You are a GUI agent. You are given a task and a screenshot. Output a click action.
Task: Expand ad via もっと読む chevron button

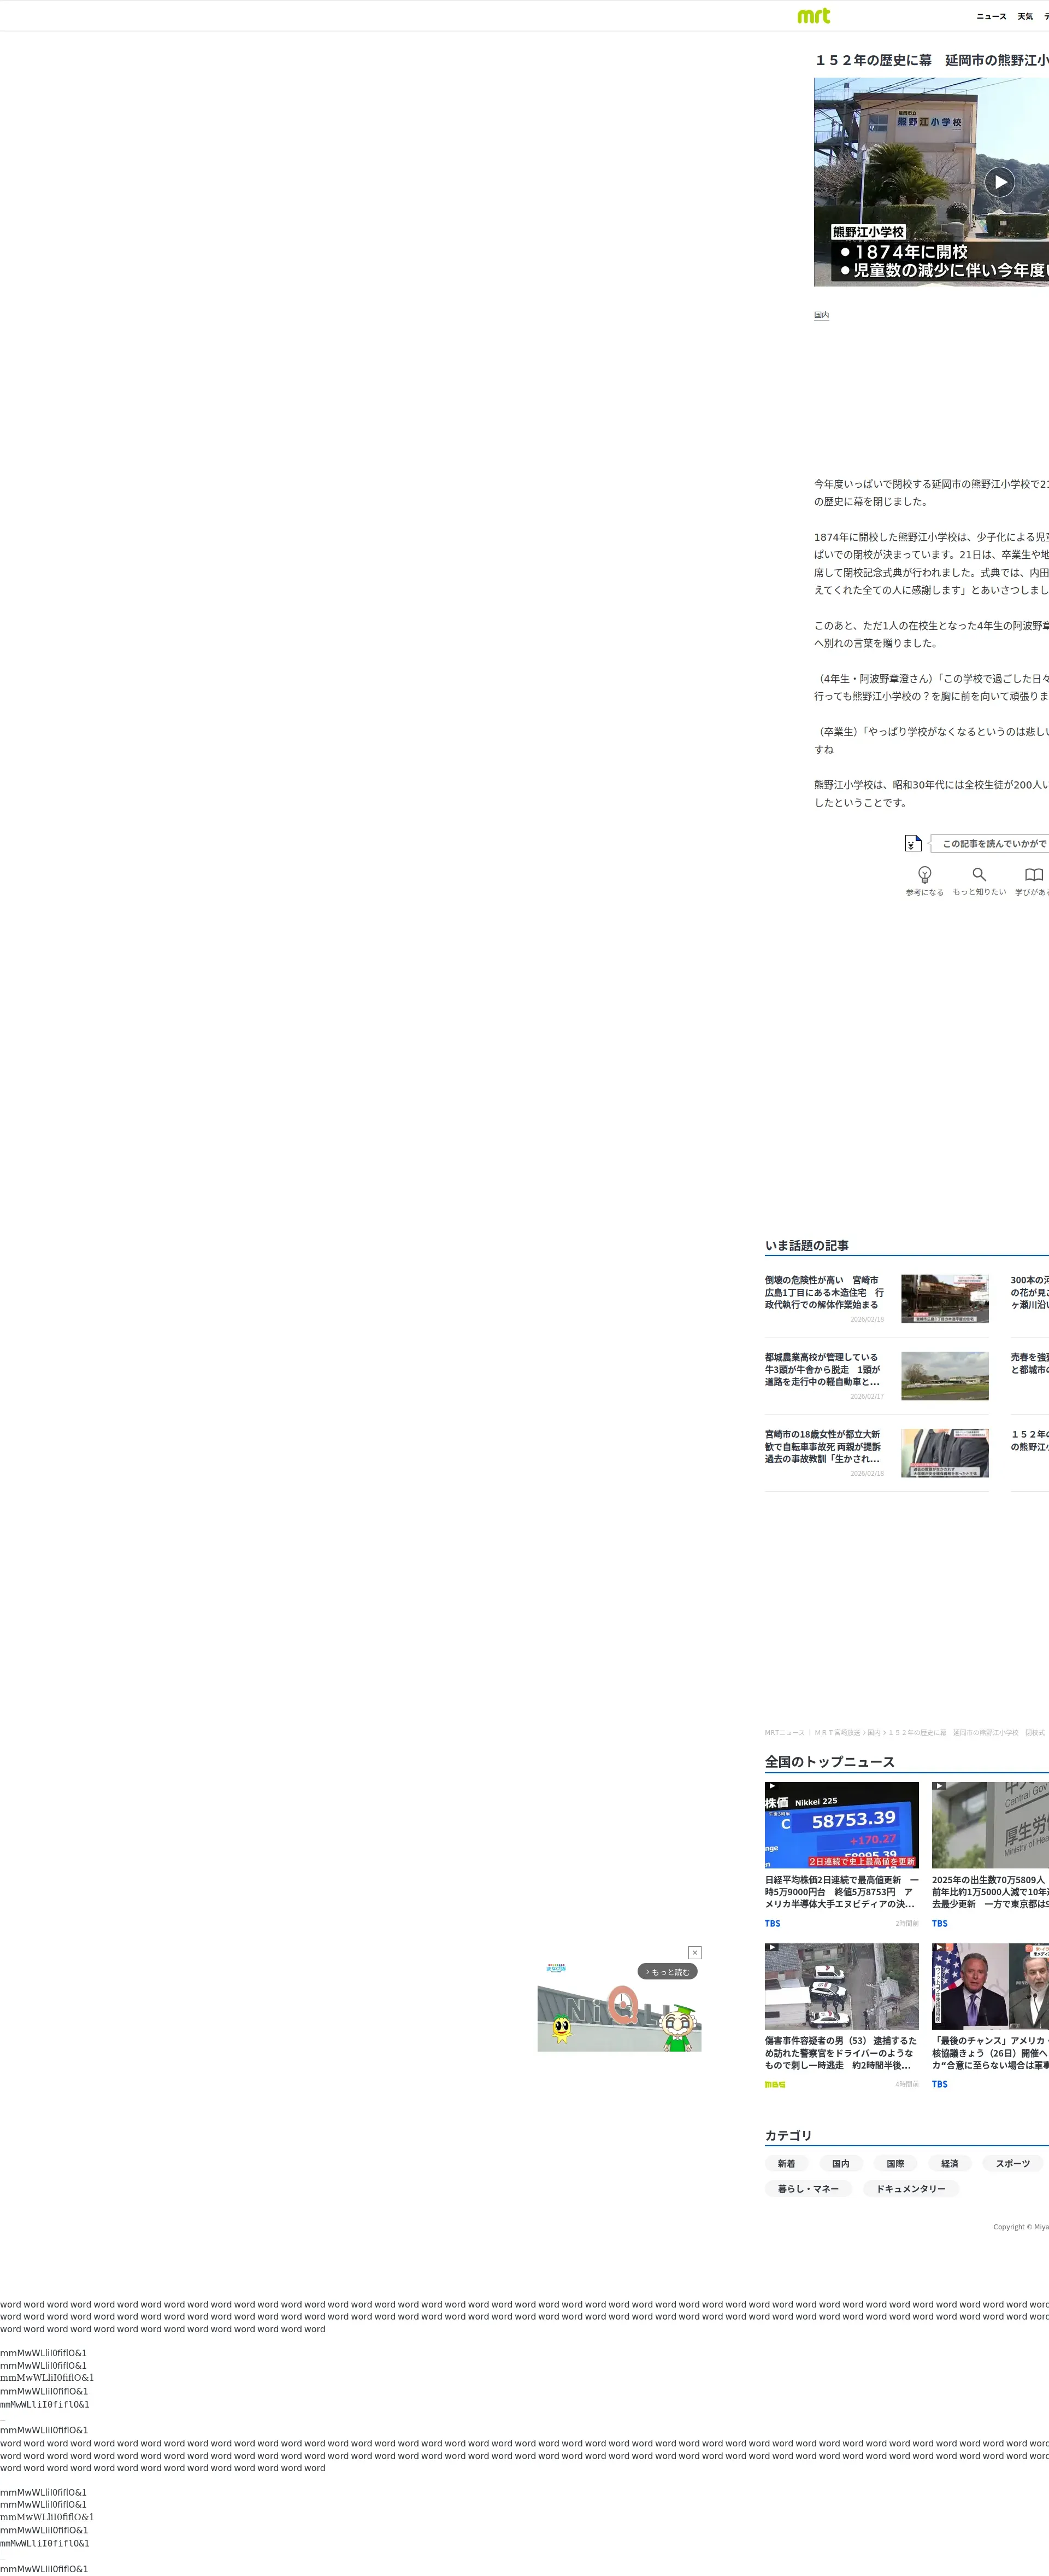pos(667,1971)
